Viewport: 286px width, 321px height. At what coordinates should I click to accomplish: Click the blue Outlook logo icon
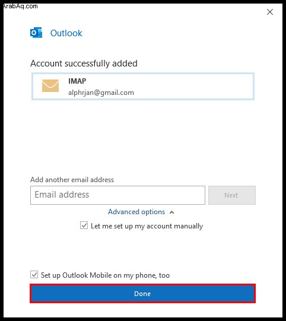(36, 33)
